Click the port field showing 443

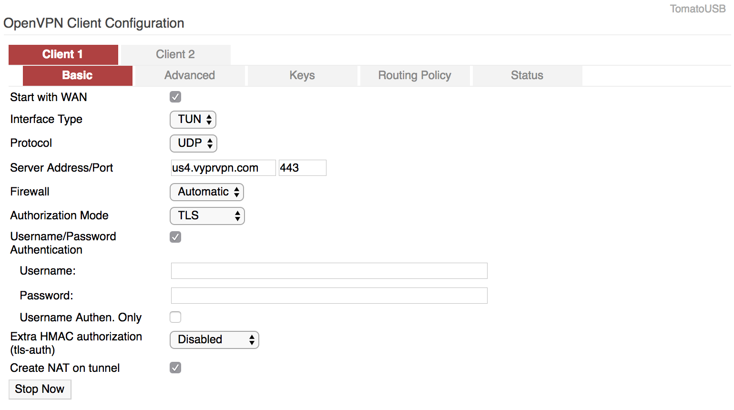(x=302, y=168)
